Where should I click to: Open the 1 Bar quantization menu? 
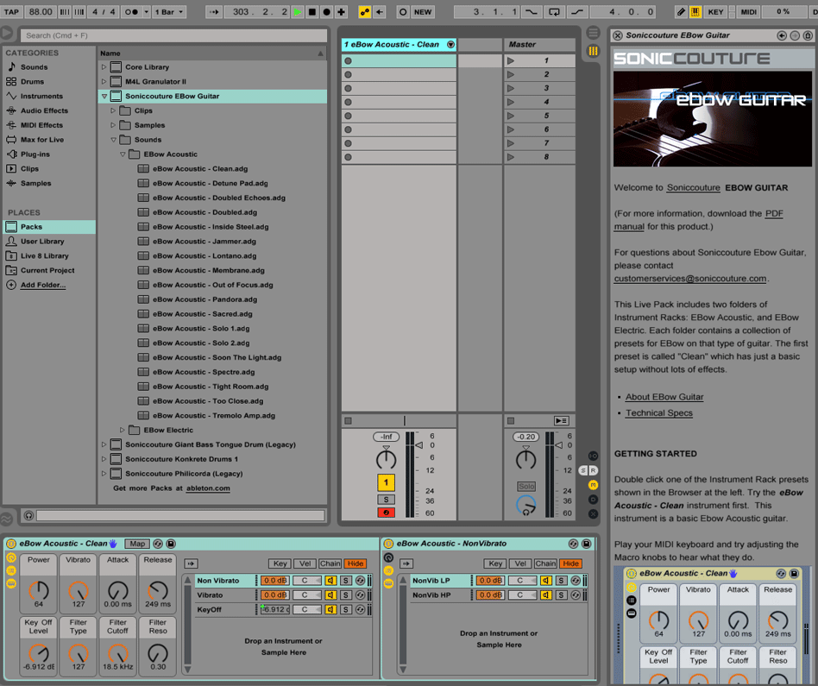(x=169, y=12)
